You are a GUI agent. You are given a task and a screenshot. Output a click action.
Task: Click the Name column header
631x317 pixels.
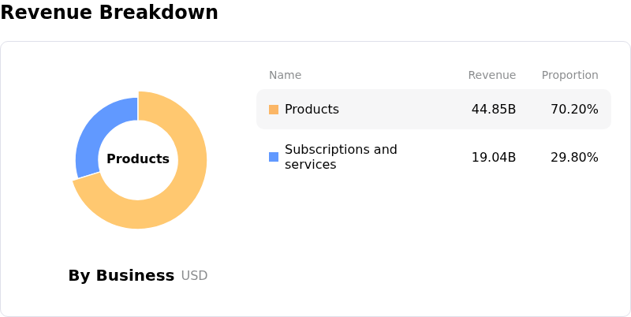285,75
